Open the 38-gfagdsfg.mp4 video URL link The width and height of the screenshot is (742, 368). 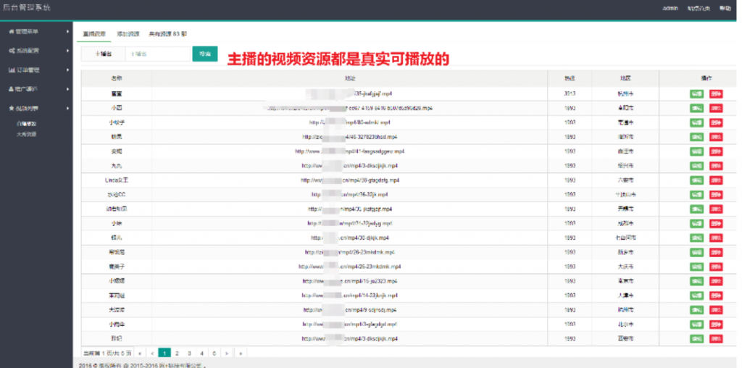tap(350, 180)
